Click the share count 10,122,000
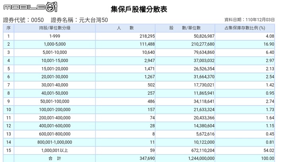Viewport: 286px width, 162px height. [204, 142]
